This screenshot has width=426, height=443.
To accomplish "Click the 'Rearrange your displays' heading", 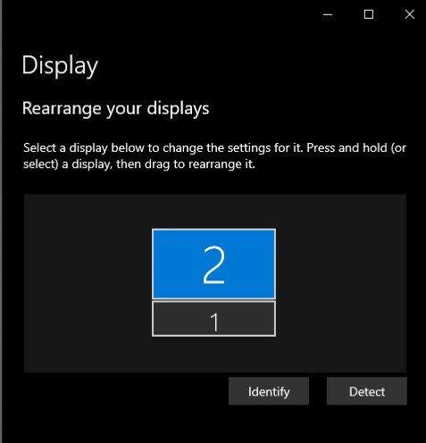I will point(116,108).
